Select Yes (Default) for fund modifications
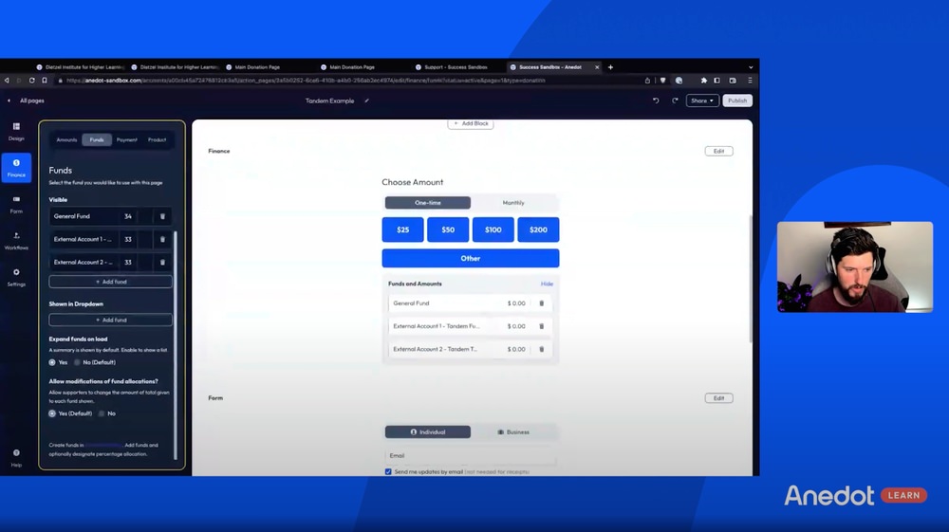The height and width of the screenshot is (532, 949). click(52, 413)
